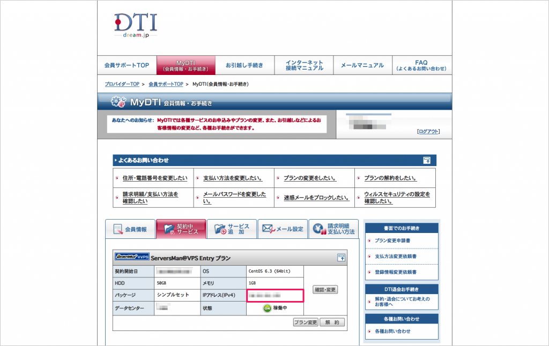Open 解約・退会についてお考えのお客様へ link
The image size is (549, 346).
pyautogui.click(x=402, y=302)
